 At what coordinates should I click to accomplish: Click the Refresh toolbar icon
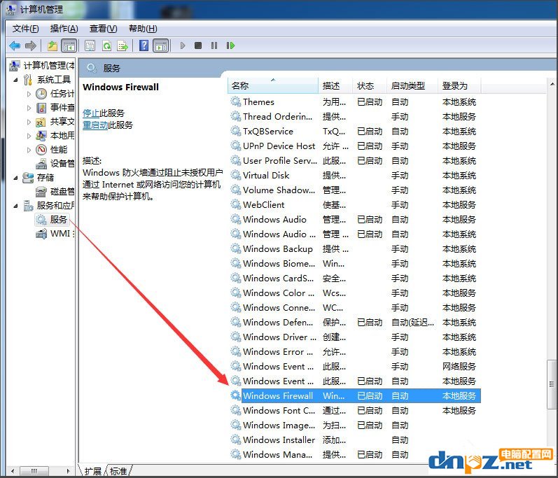pyautogui.click(x=106, y=45)
